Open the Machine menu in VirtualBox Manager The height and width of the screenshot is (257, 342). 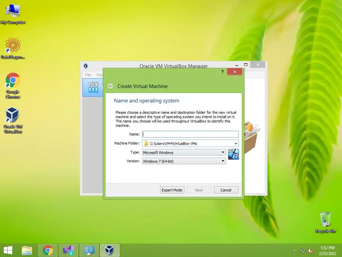pyautogui.click(x=100, y=75)
